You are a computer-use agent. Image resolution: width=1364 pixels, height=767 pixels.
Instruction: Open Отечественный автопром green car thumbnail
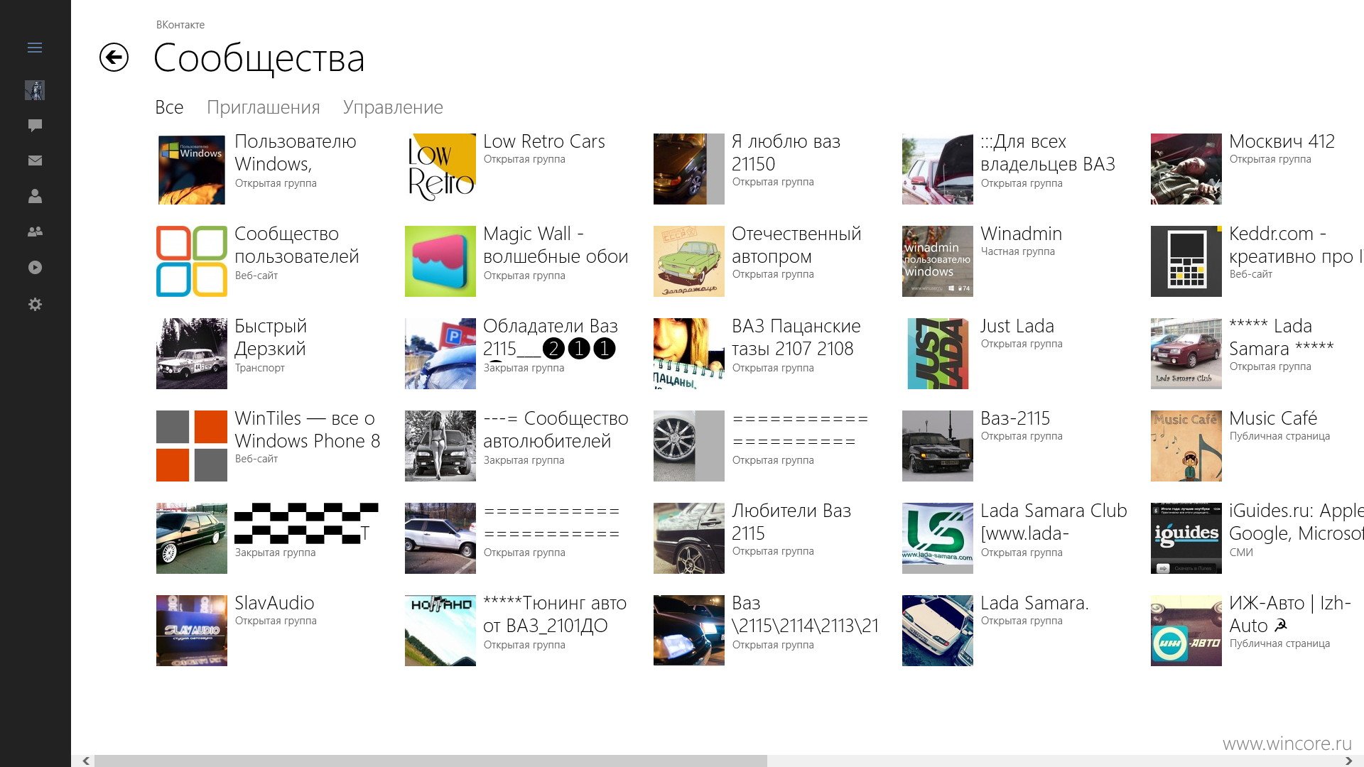coord(689,261)
